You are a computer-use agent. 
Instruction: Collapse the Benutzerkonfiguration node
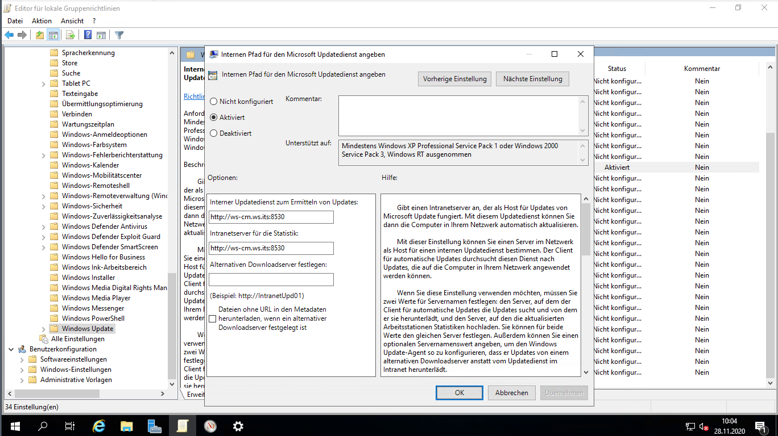pos(11,349)
